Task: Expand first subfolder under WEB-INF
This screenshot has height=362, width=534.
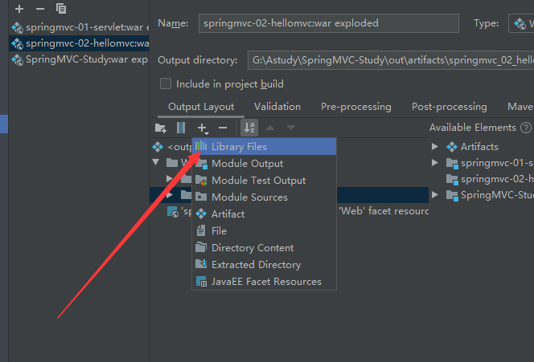Action: pos(169,179)
